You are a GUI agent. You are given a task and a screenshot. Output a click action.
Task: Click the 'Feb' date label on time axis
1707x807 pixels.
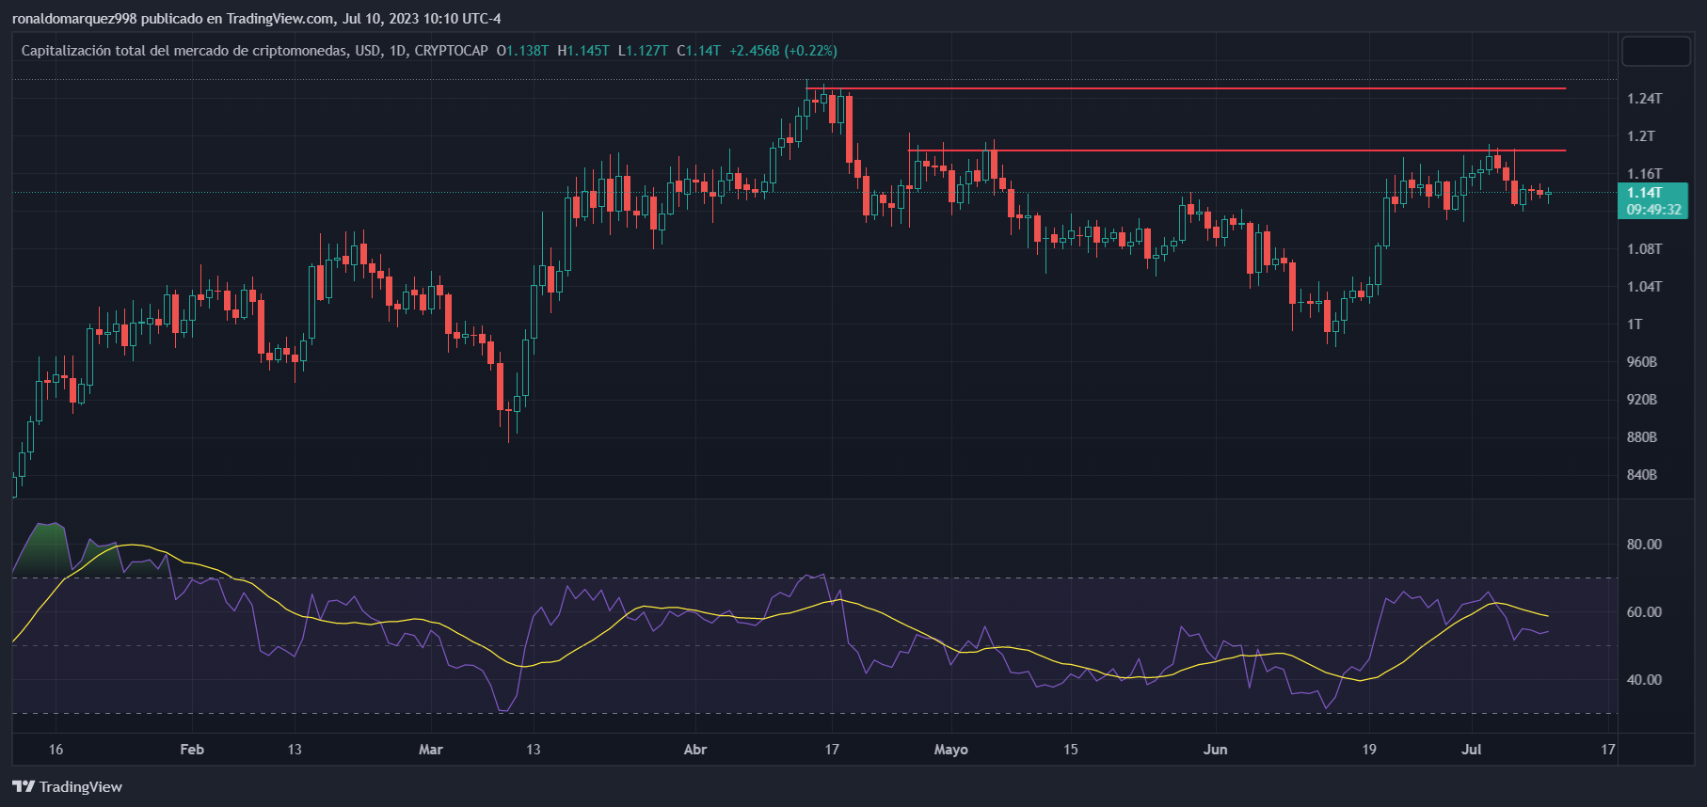click(x=191, y=750)
